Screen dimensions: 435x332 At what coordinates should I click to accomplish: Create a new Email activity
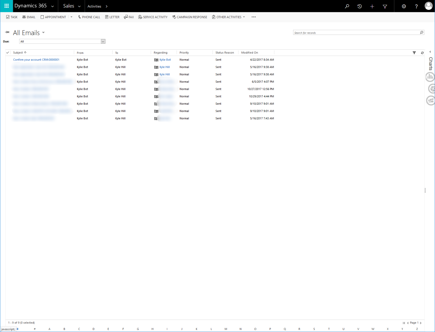[x=29, y=17]
